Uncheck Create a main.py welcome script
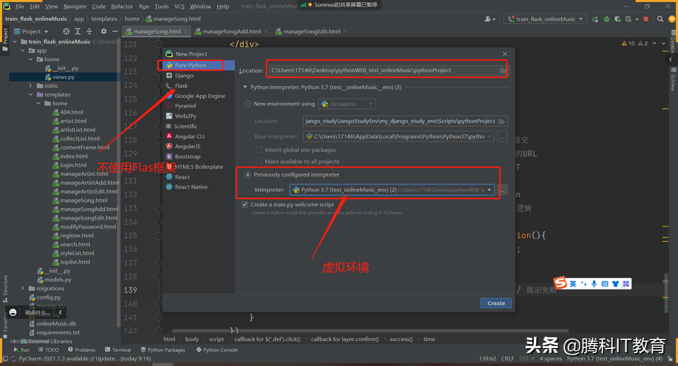Viewport: 678px width, 366px height. tap(245, 204)
